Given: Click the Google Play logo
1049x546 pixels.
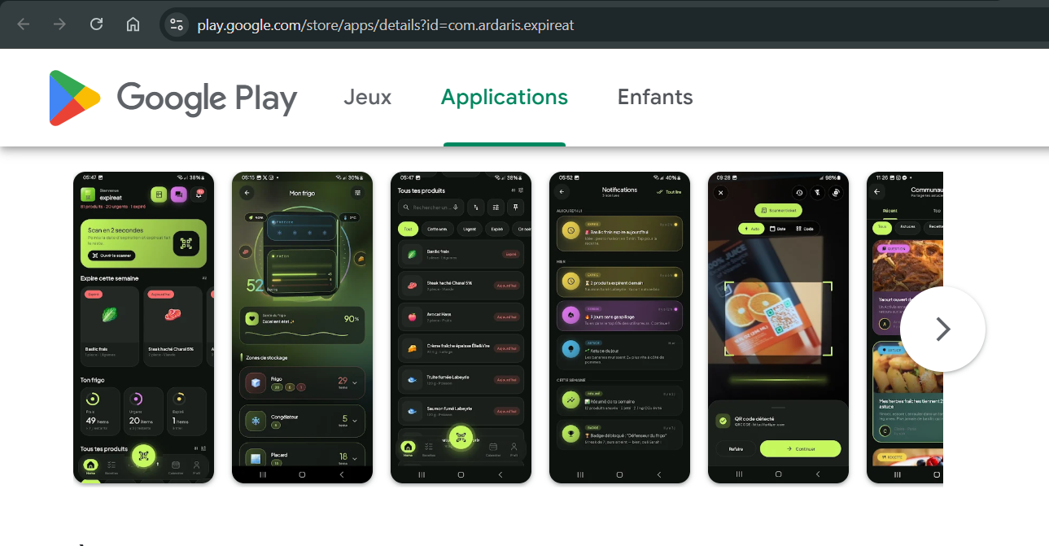Looking at the screenshot, I should 173,98.
